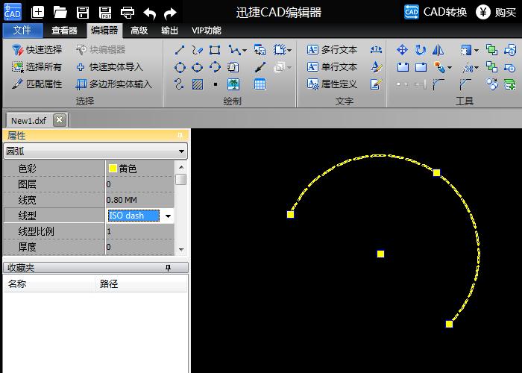Pin the 属性 panel
522x373 pixels.
pyautogui.click(x=179, y=135)
